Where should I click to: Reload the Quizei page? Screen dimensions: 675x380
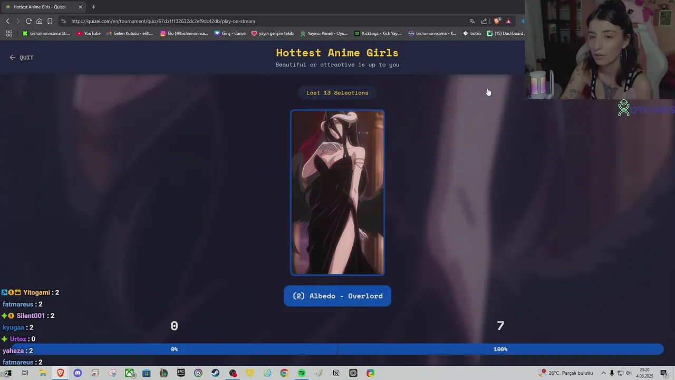click(28, 21)
